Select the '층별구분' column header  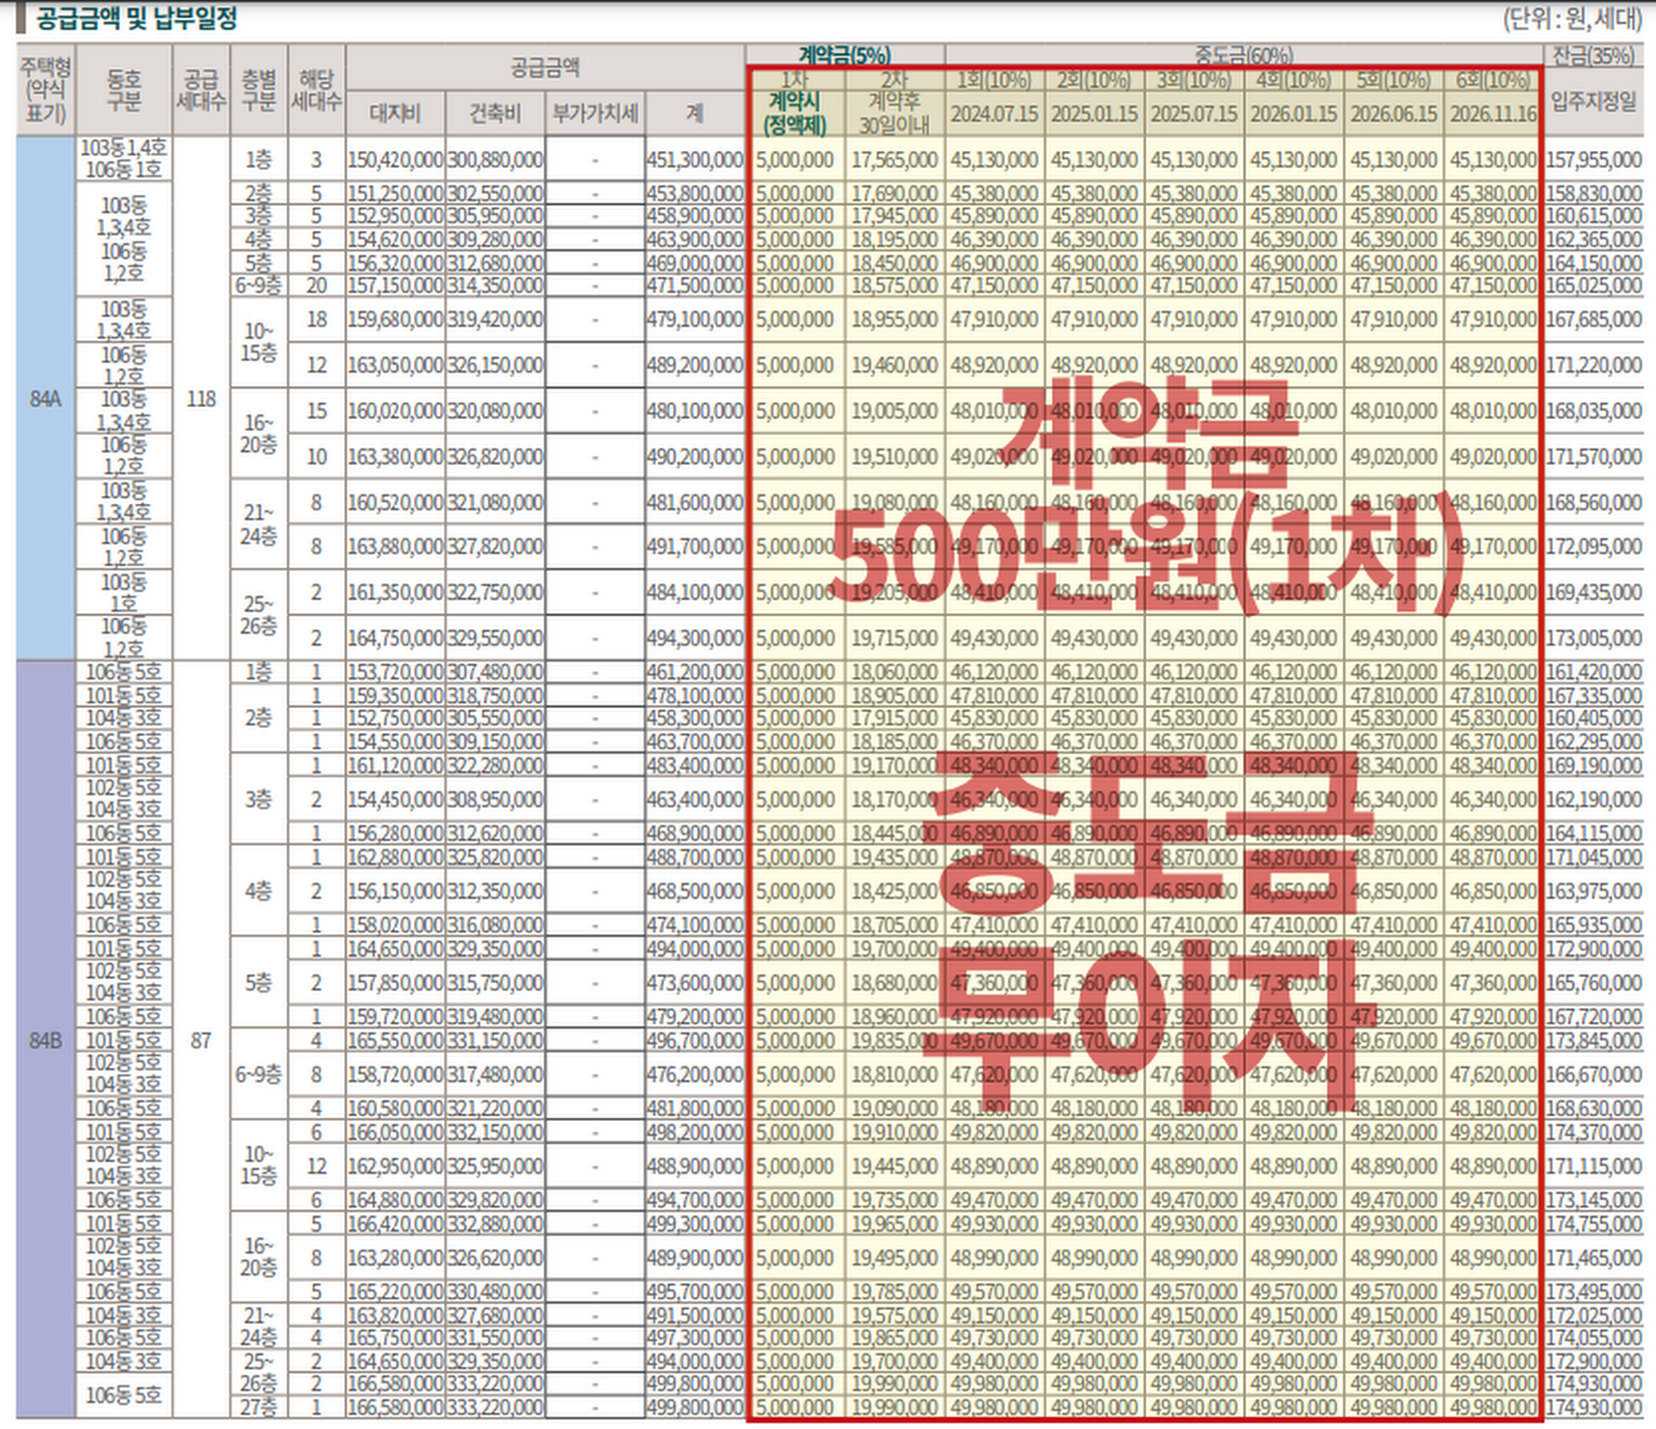tap(258, 91)
